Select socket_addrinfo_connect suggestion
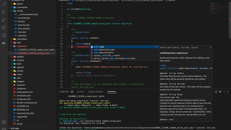This screenshot has width=231, height=130. click(125, 56)
